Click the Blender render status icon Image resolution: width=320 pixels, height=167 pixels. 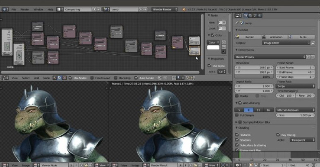tap(184, 9)
